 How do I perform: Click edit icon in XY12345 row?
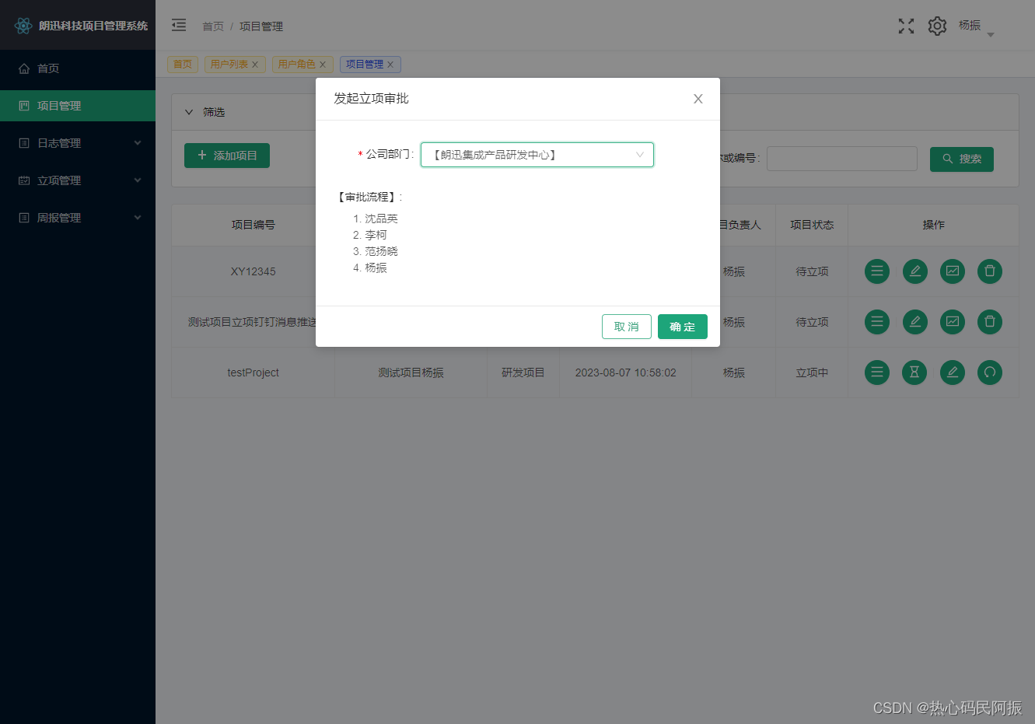914,271
